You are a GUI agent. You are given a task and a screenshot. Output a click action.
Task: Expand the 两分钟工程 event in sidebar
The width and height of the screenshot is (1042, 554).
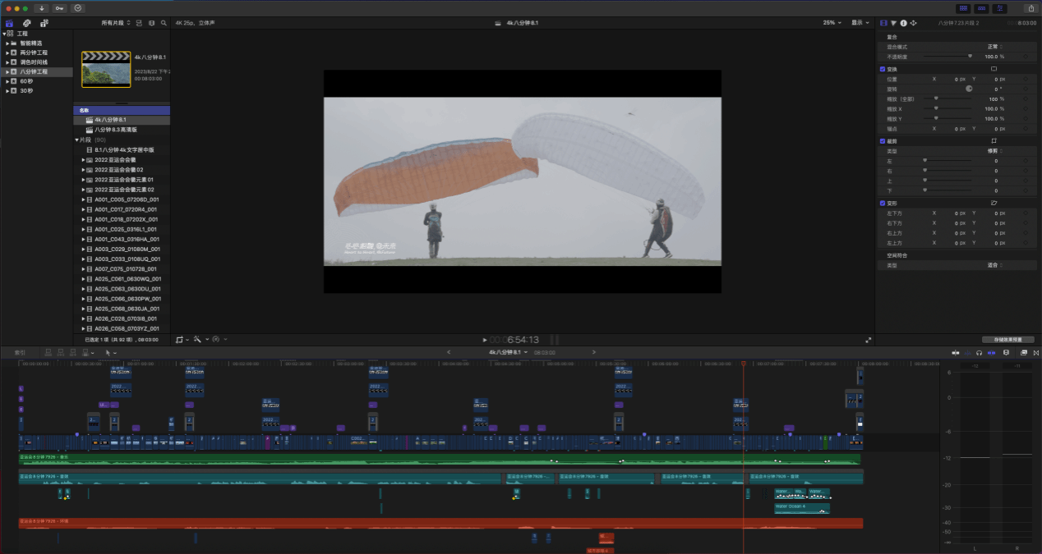(x=7, y=53)
